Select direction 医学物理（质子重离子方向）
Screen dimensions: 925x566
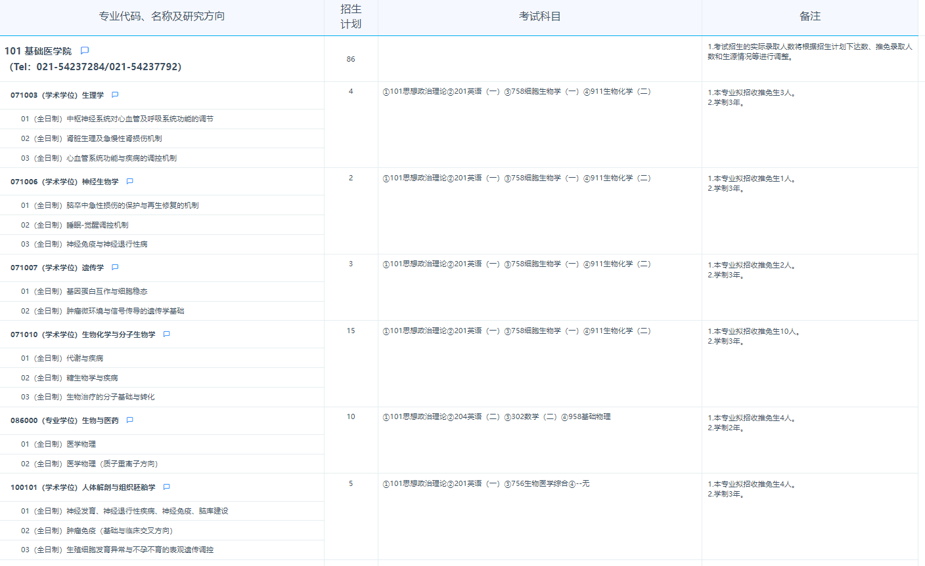(112, 464)
